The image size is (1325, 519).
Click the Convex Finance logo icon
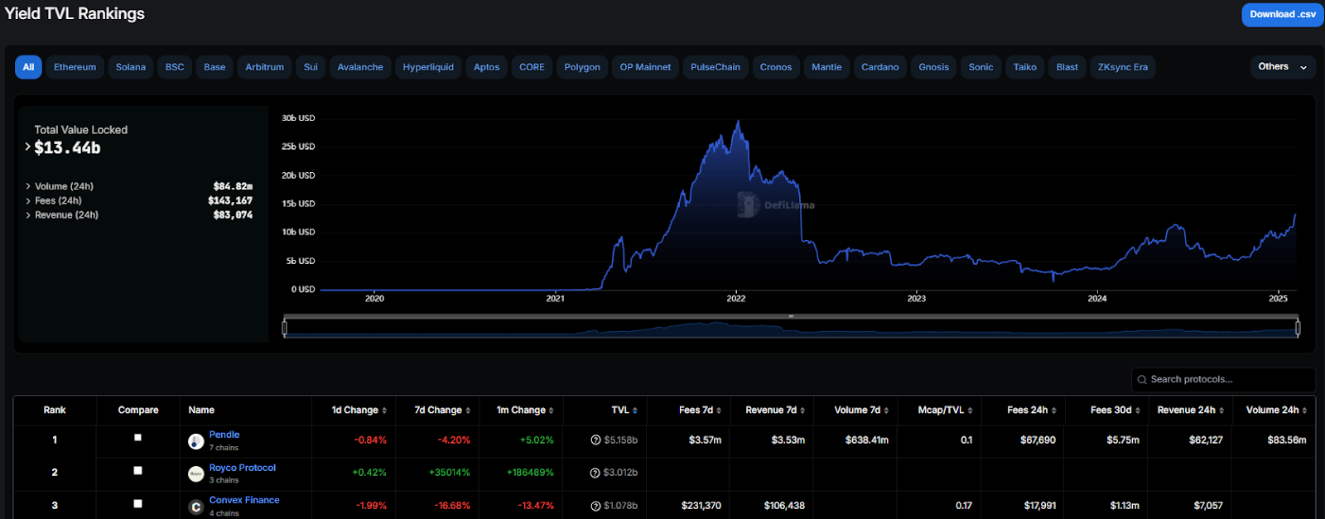(x=195, y=507)
